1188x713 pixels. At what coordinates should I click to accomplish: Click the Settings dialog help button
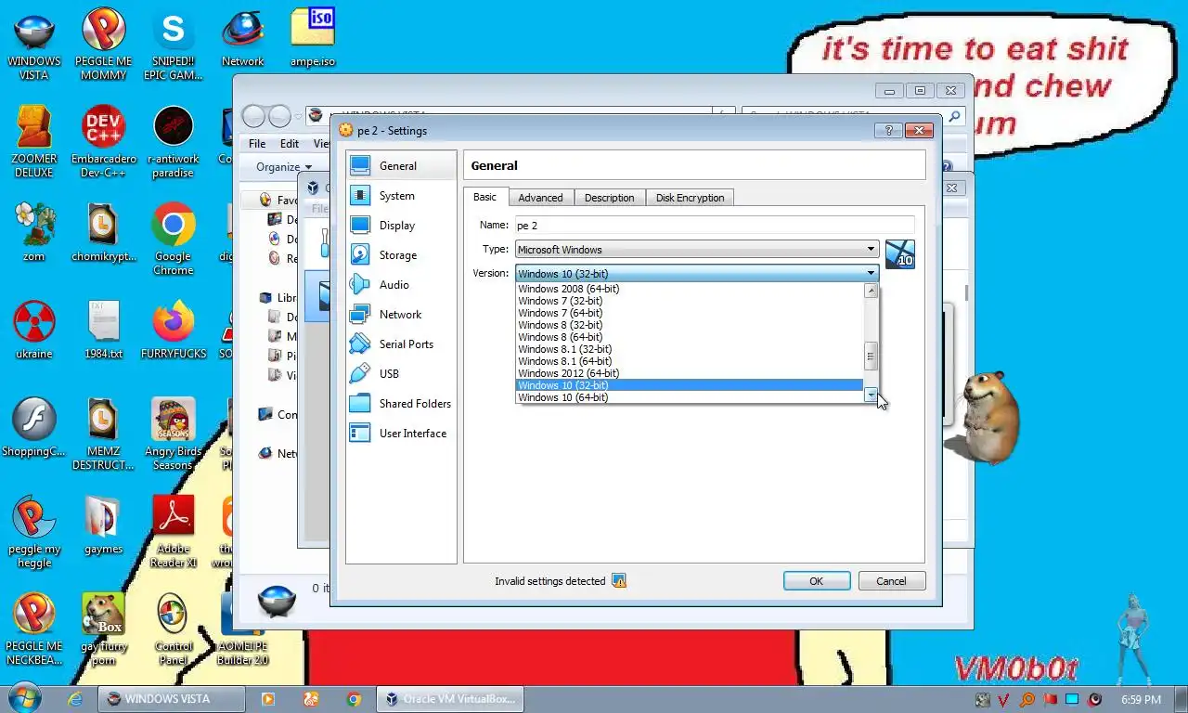(888, 131)
